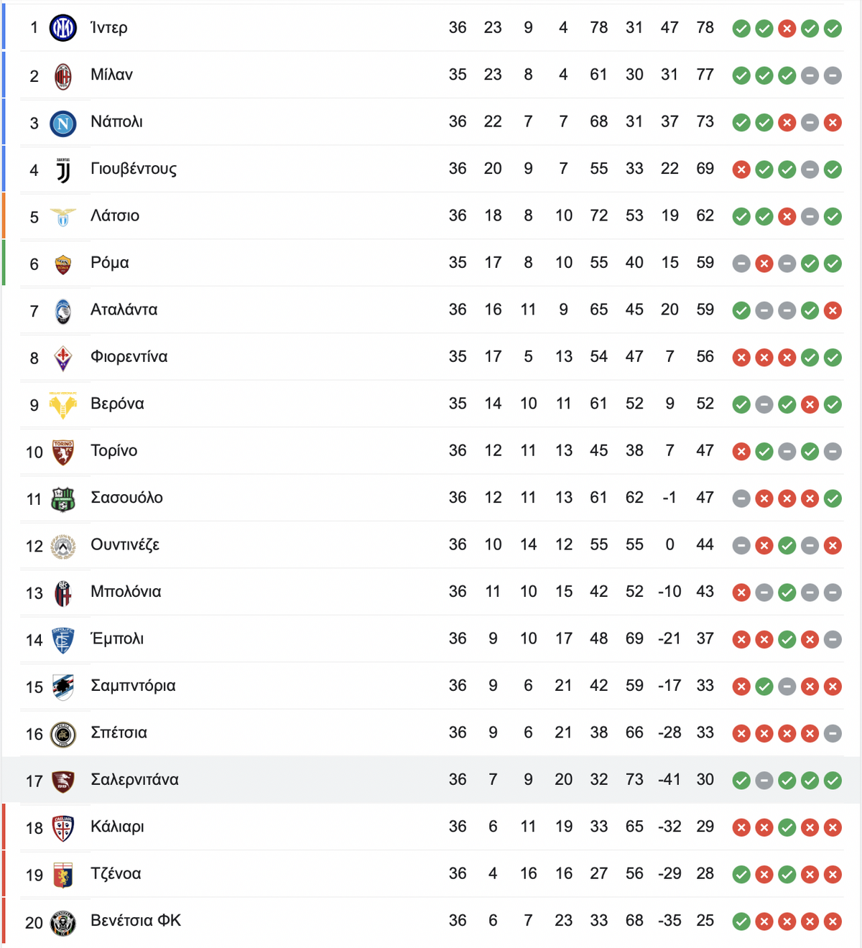This screenshot has height=948, width=862.
Task: Click the Inter team crest icon
Action: pyautogui.click(x=63, y=28)
